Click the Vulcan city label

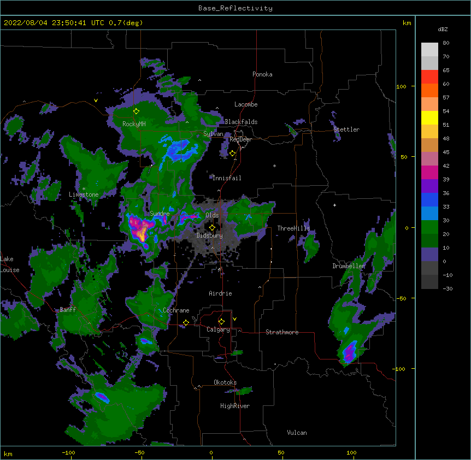(x=297, y=433)
